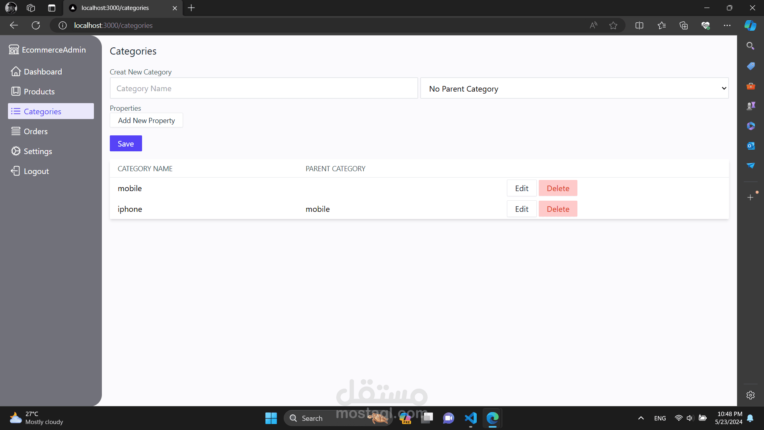Add this page to favorites with the star icon
The image size is (764, 430).
point(613,25)
